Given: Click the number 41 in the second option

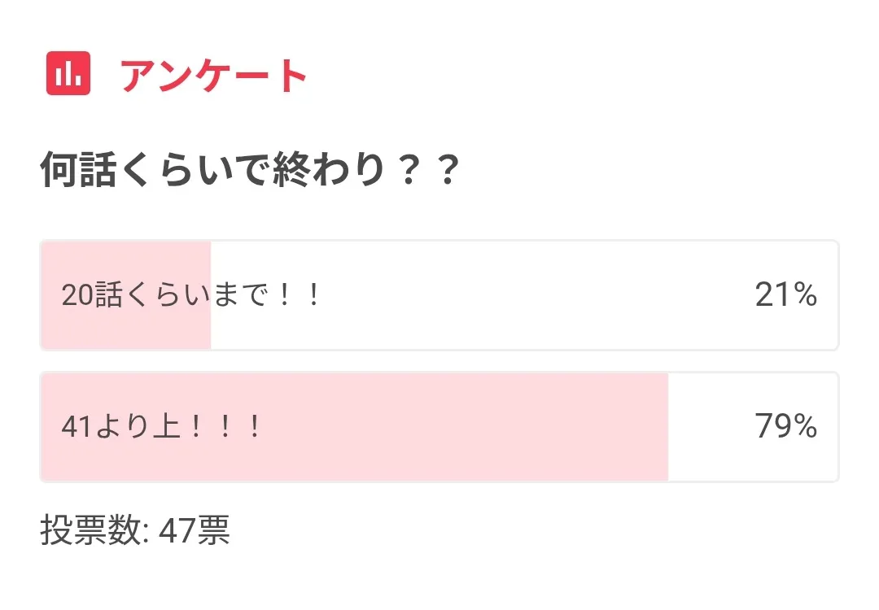Looking at the screenshot, I should [75, 427].
